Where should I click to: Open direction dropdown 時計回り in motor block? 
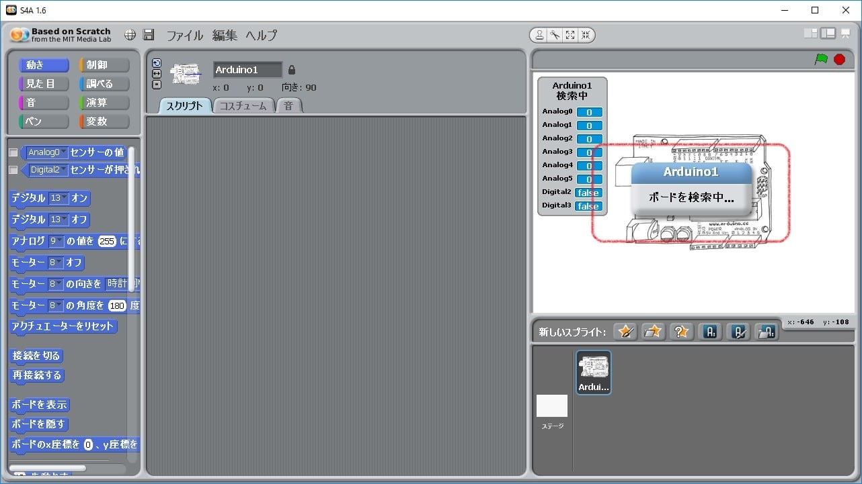pyautogui.click(x=121, y=284)
